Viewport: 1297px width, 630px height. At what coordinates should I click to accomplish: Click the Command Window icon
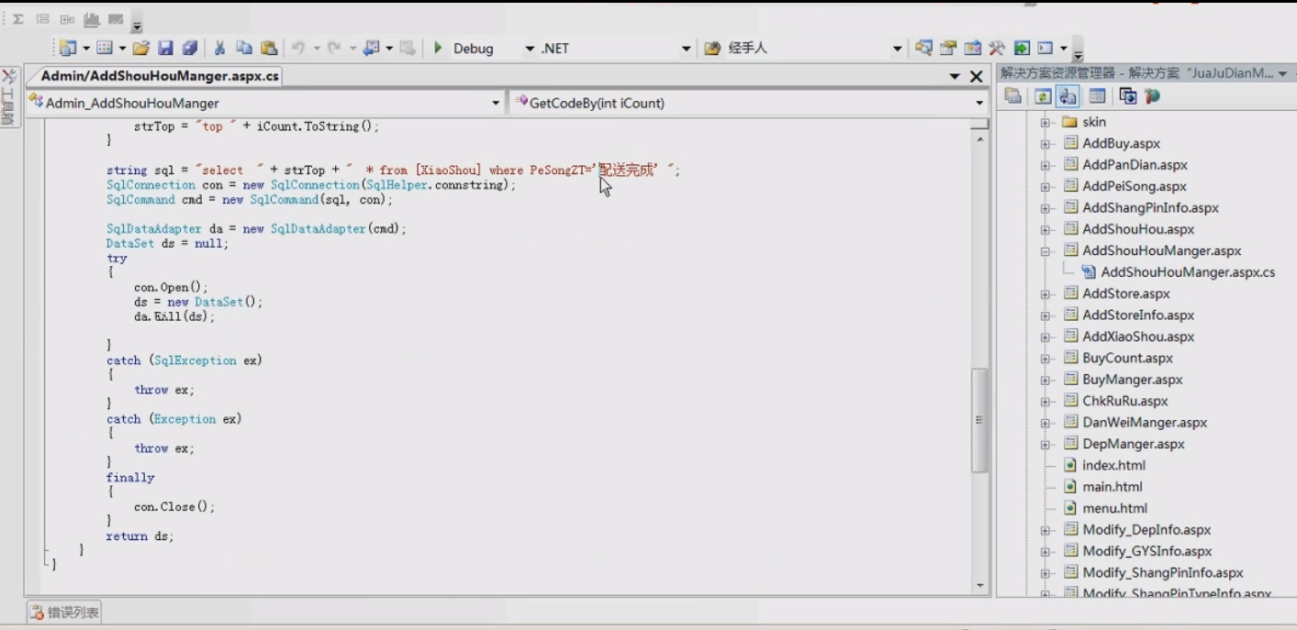coord(1045,49)
